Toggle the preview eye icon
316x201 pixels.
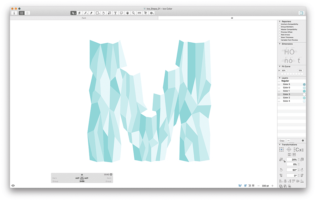pyautogui.click(x=13, y=186)
